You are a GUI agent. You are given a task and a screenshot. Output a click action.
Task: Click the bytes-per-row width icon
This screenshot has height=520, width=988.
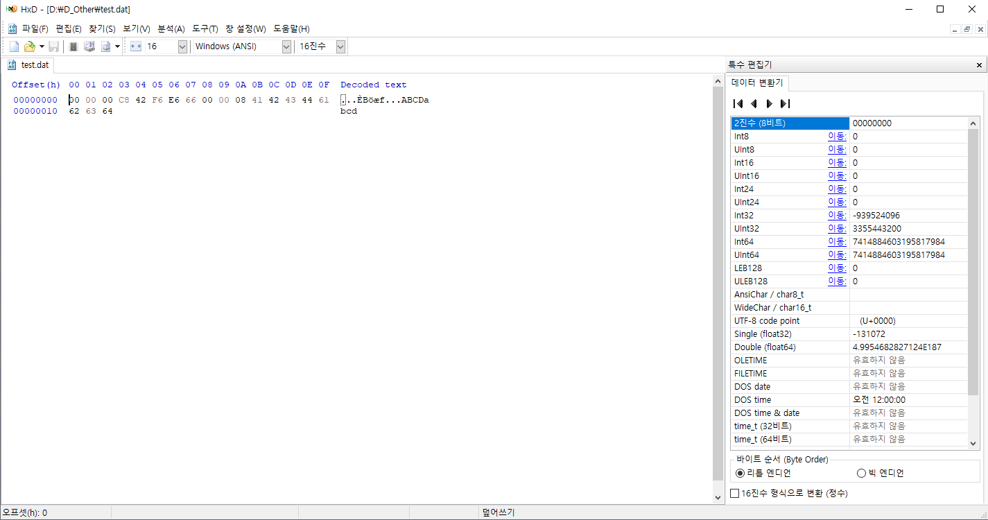coord(135,46)
